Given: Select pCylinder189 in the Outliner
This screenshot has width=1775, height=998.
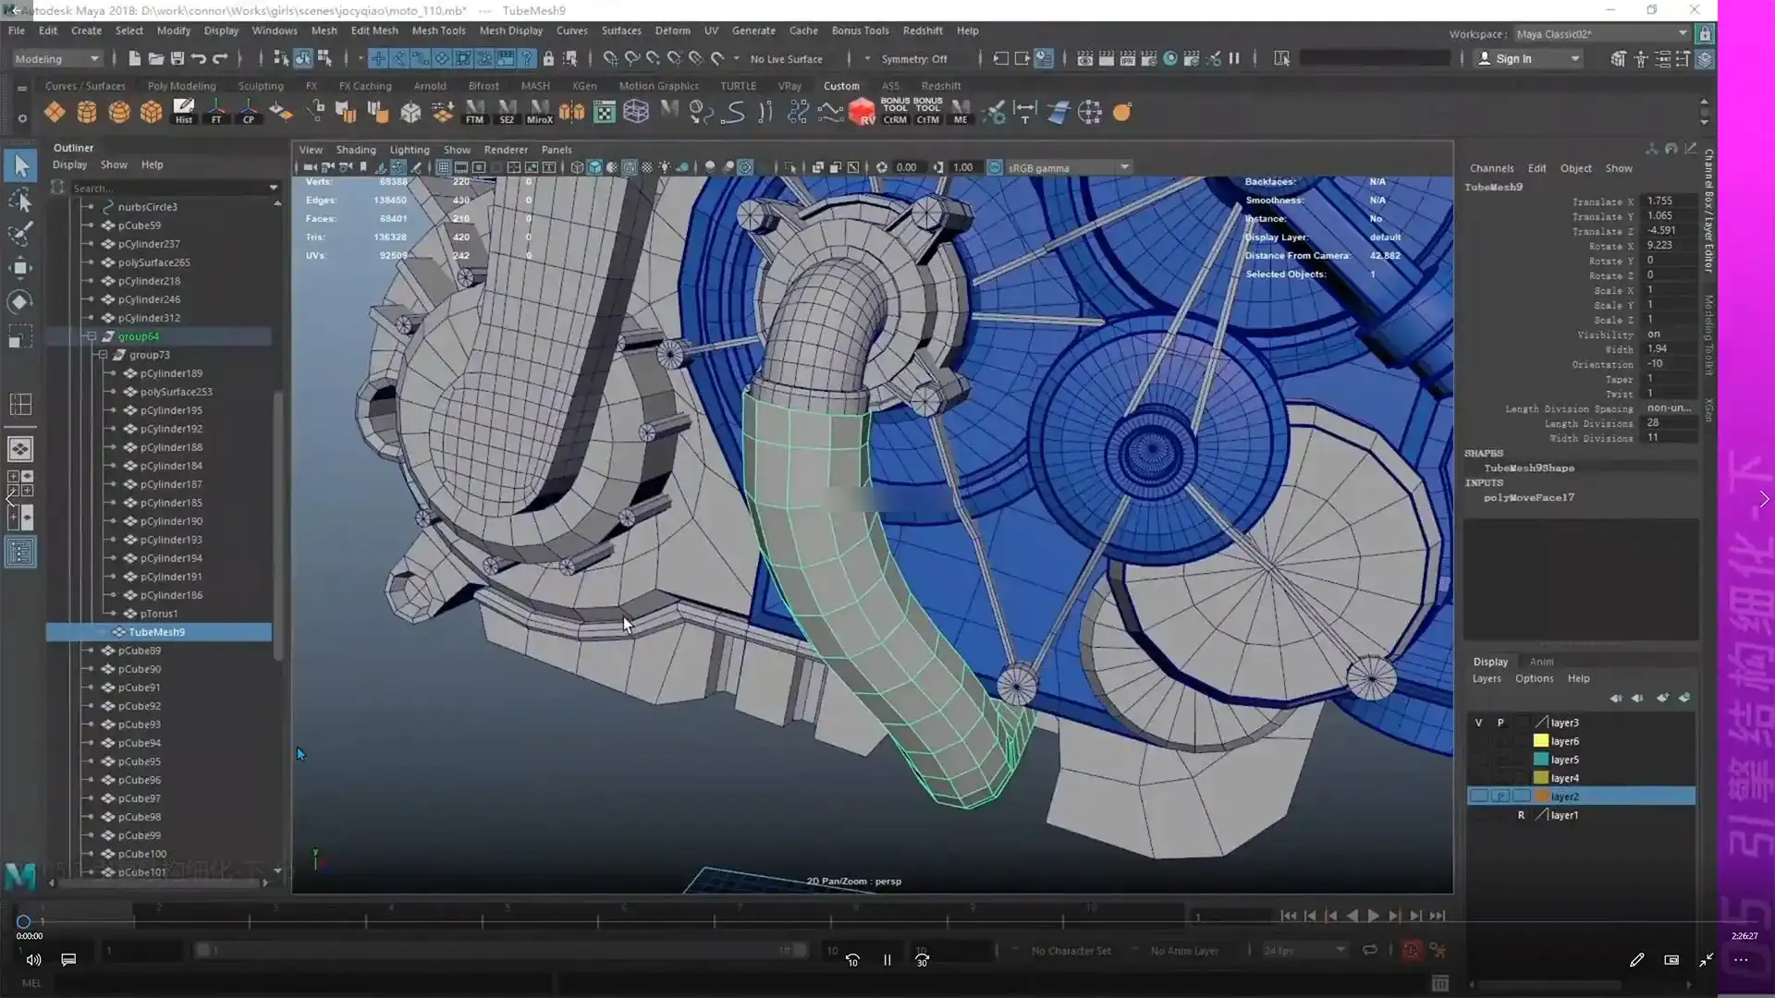Looking at the screenshot, I should pyautogui.click(x=171, y=373).
